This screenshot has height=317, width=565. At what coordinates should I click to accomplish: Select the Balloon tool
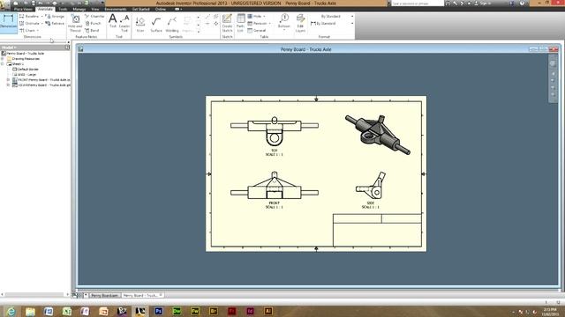284,21
